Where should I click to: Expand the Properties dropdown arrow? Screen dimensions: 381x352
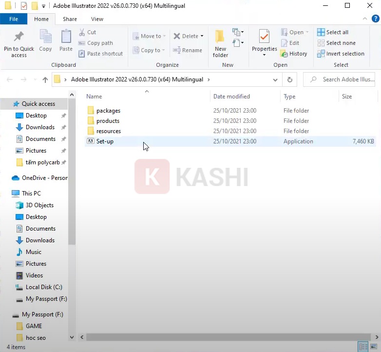coord(264,55)
